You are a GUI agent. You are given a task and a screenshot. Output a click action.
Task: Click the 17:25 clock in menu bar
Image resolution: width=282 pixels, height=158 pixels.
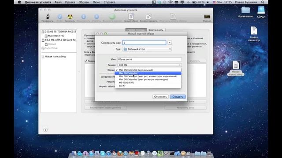(228, 2)
